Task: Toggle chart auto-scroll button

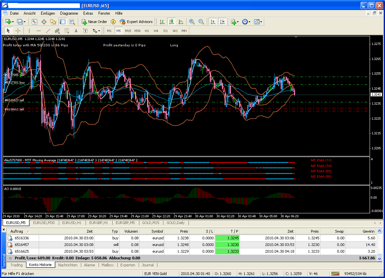Action: click(x=213, y=22)
